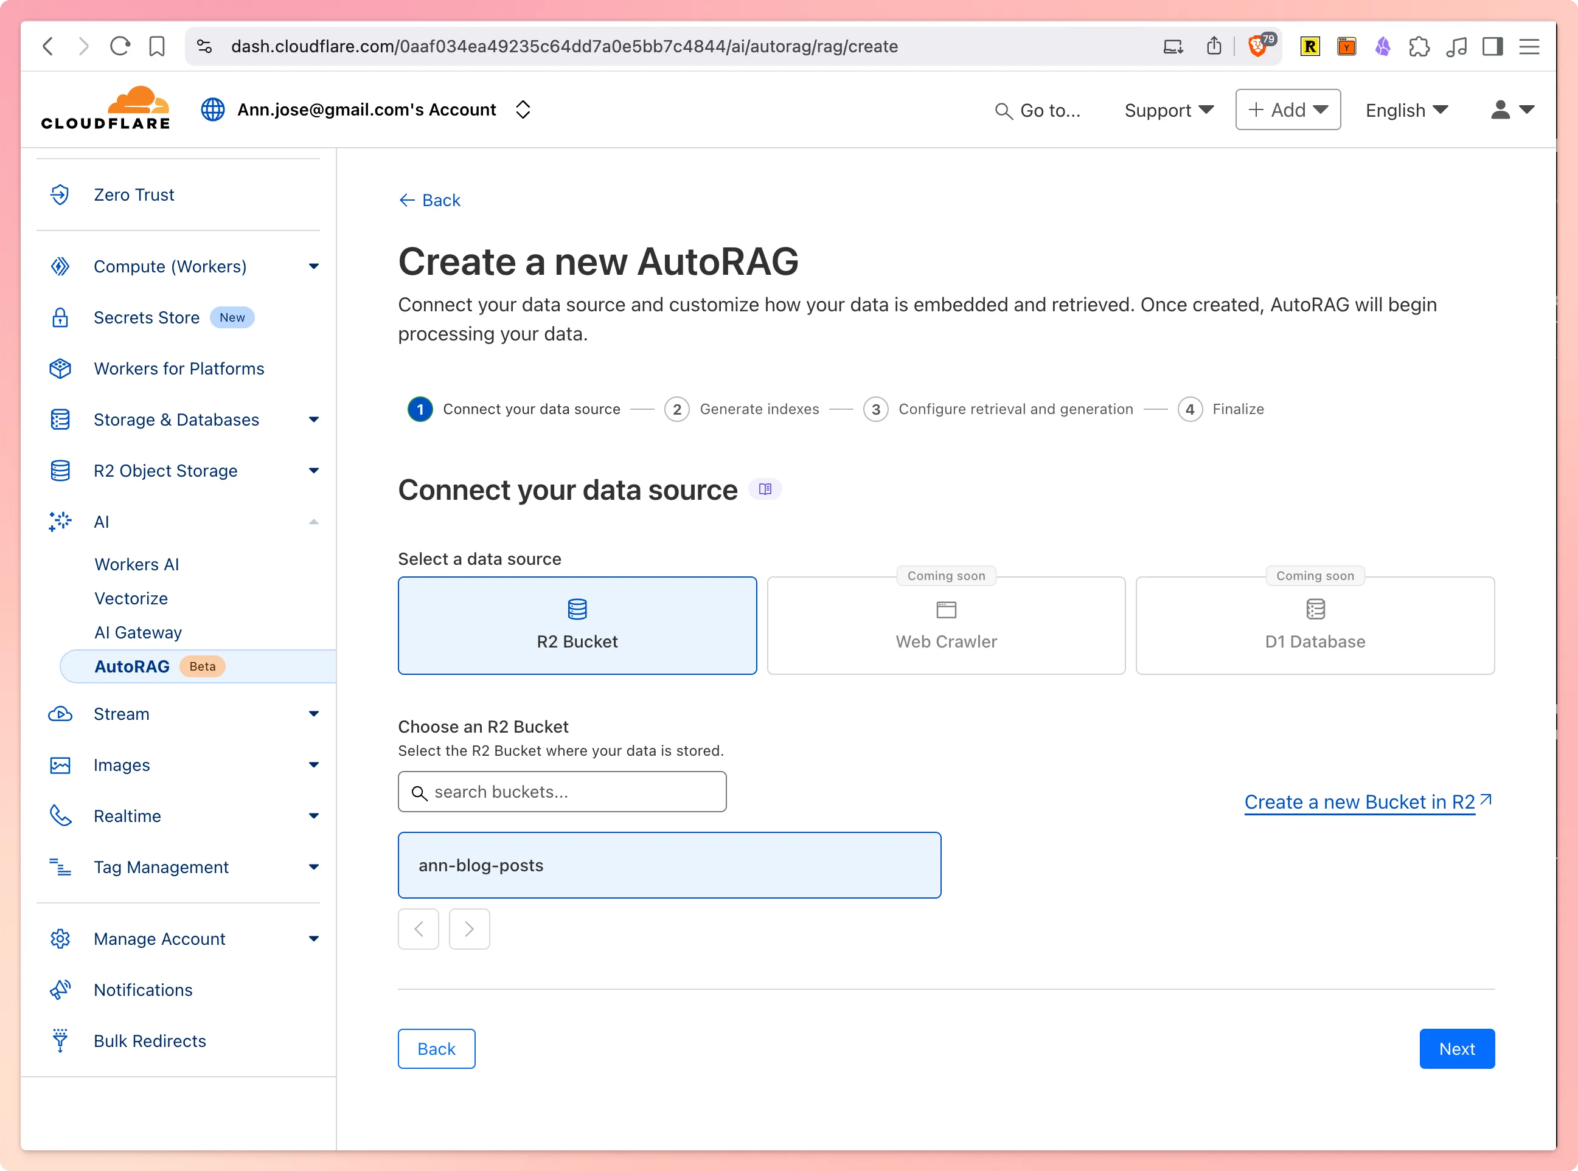Select the Zero Trust shield icon
The image size is (1578, 1171).
point(60,194)
